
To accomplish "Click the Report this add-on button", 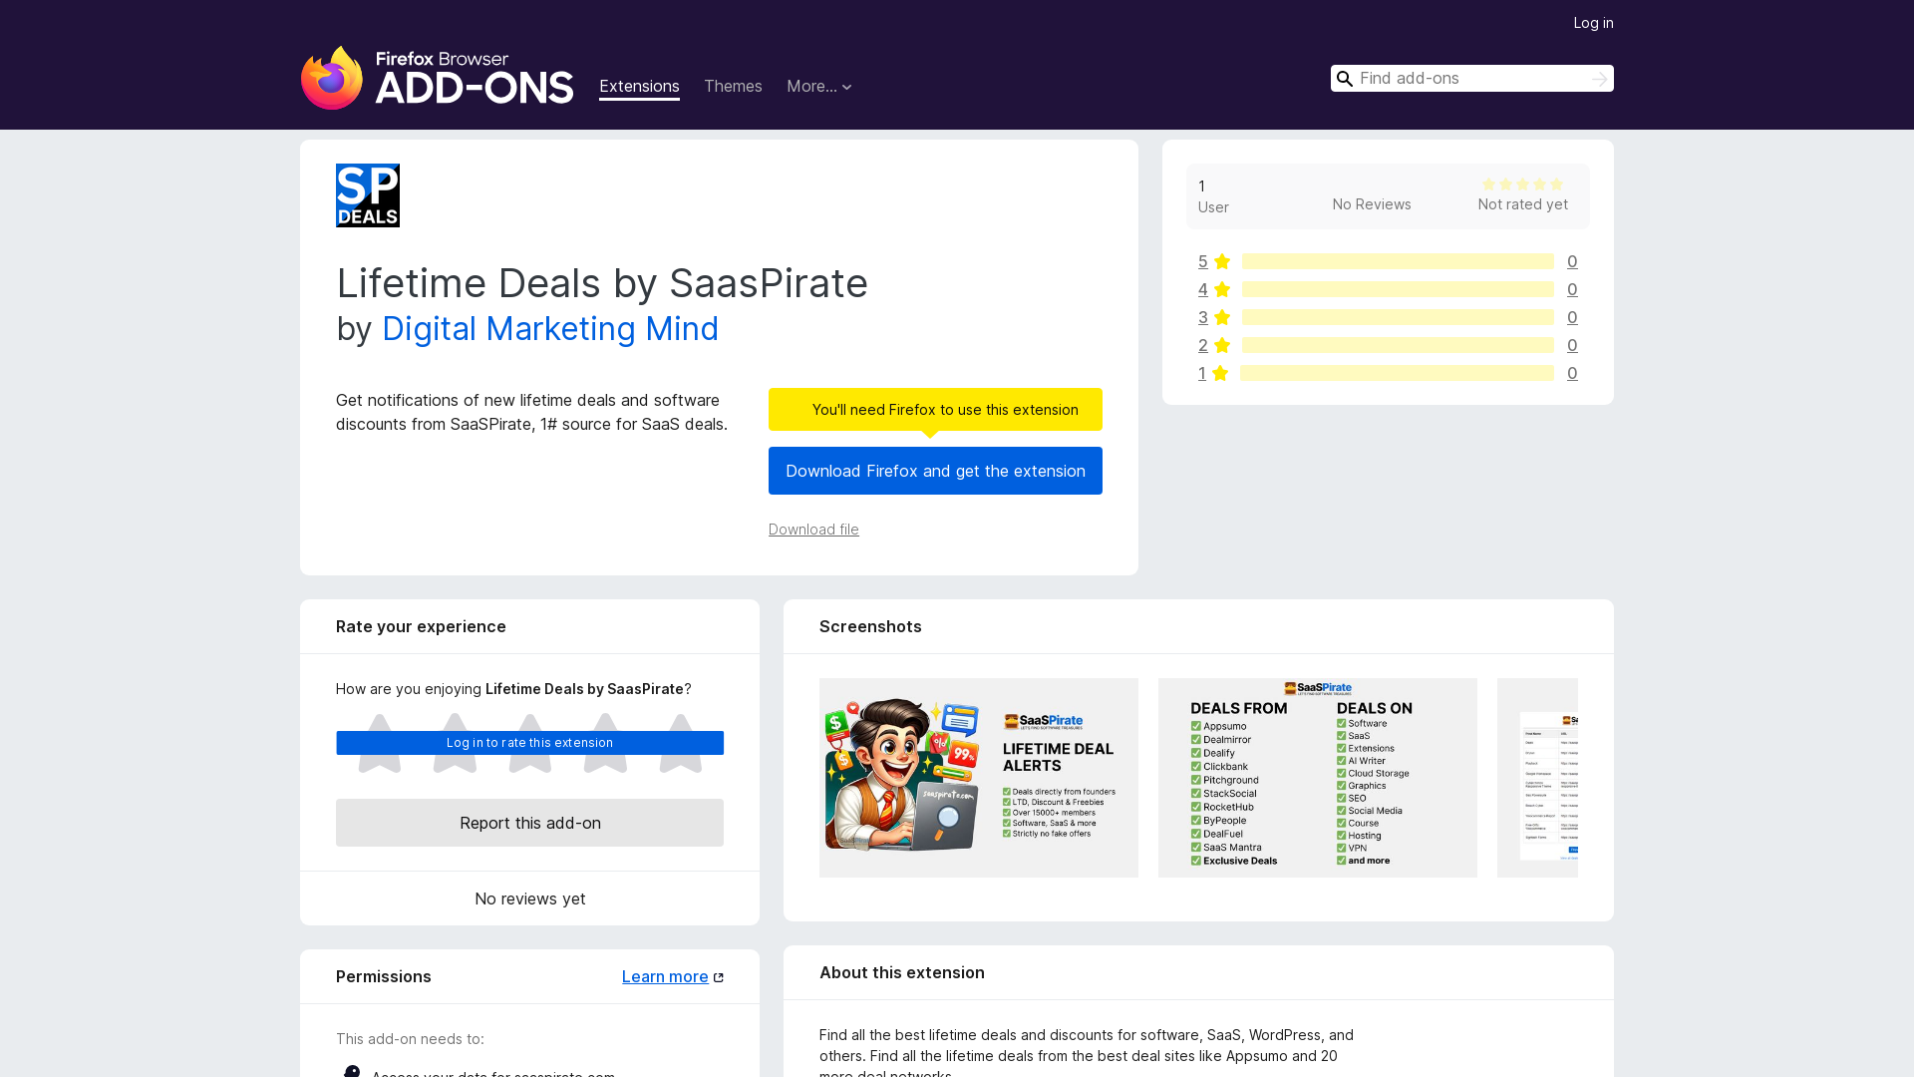I will [x=529, y=823].
